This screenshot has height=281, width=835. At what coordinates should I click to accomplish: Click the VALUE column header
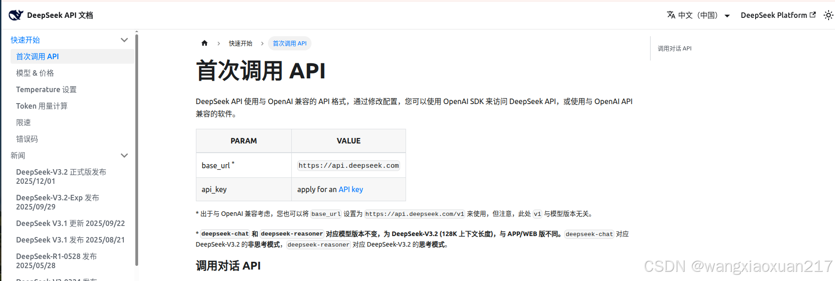349,141
